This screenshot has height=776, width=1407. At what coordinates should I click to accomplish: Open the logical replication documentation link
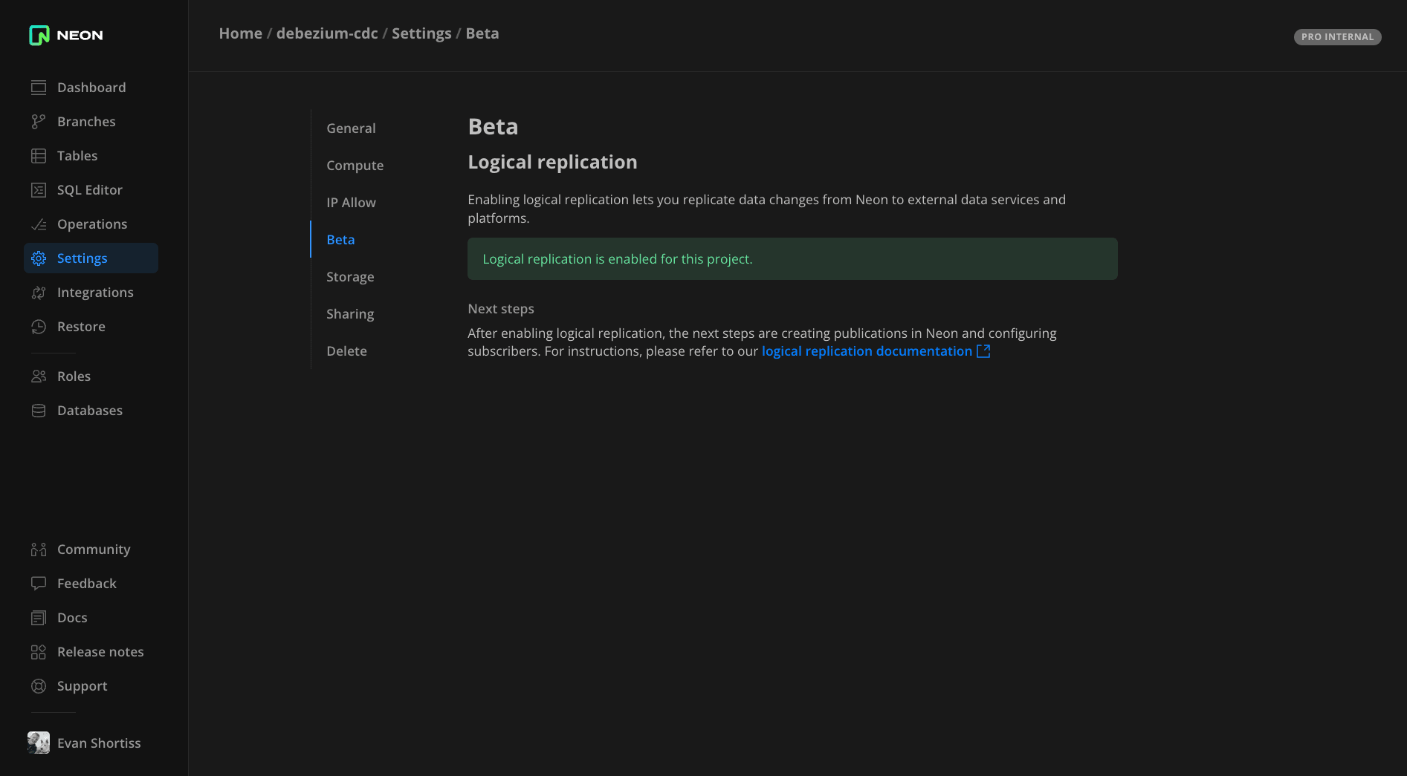pos(867,350)
